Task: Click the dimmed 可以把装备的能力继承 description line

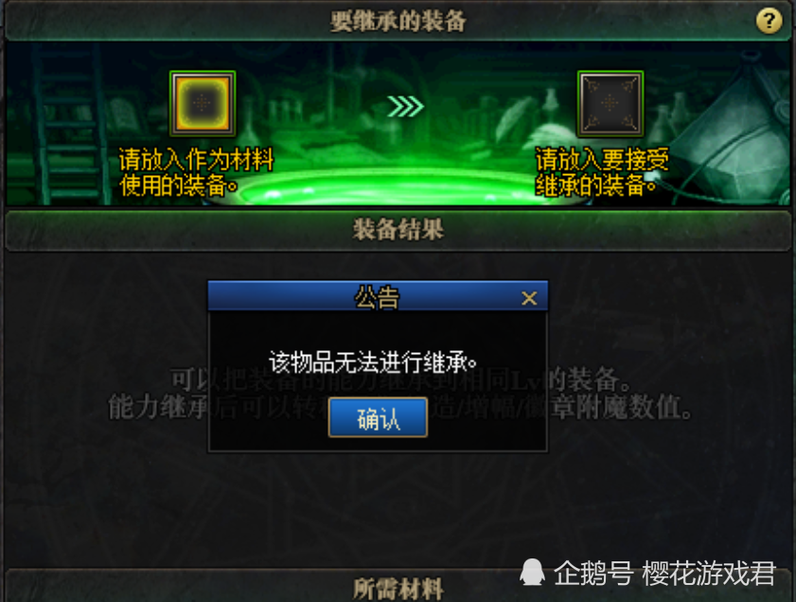Action: tap(399, 380)
